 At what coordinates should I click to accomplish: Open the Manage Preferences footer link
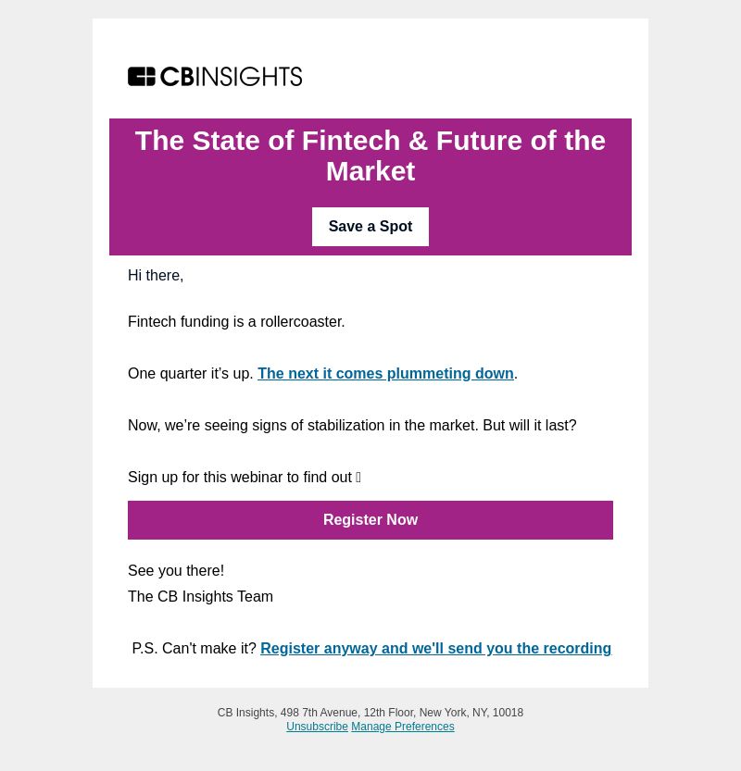[403, 727]
